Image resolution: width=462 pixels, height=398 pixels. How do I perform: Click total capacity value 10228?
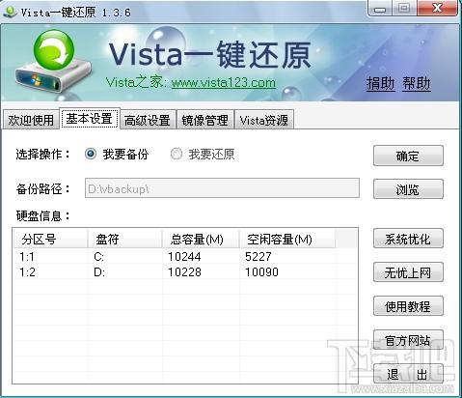(184, 272)
